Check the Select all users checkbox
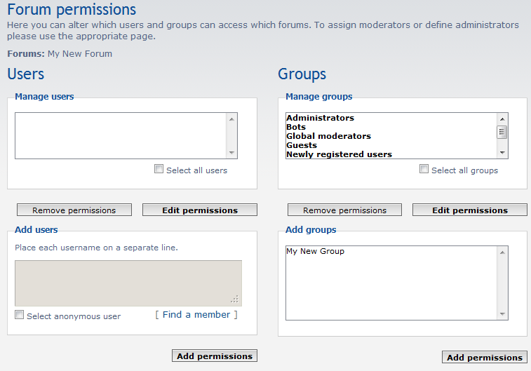531x371 pixels. (x=159, y=169)
